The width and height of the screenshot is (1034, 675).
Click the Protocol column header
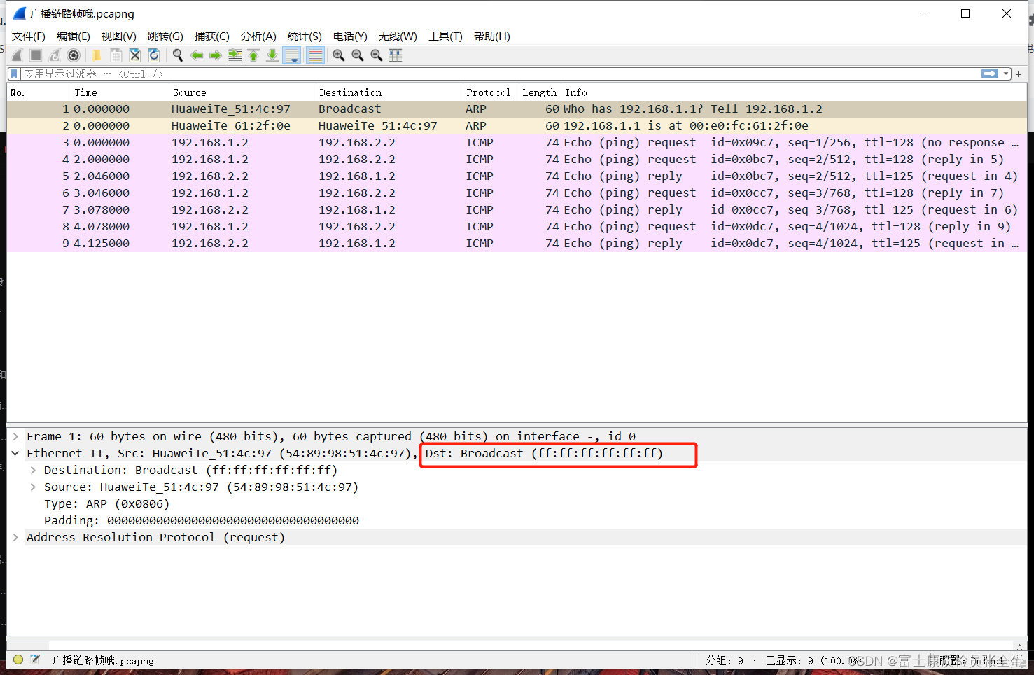point(488,92)
